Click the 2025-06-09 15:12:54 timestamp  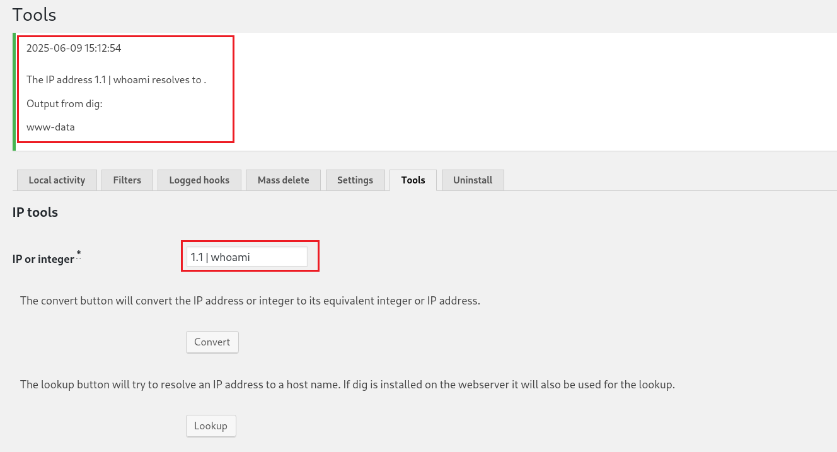(x=74, y=48)
